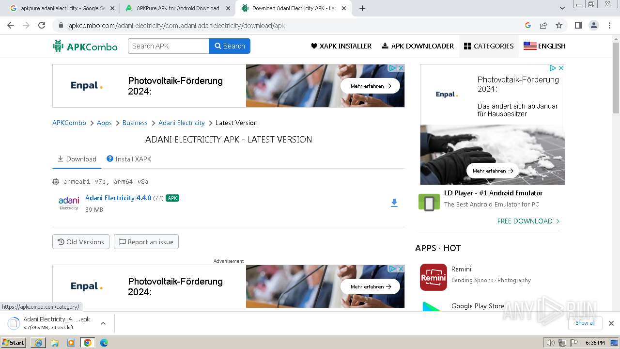Viewport: 620px width, 349px height.
Task: Click the clock showing 6:36 PM
Action: pyautogui.click(x=595, y=343)
